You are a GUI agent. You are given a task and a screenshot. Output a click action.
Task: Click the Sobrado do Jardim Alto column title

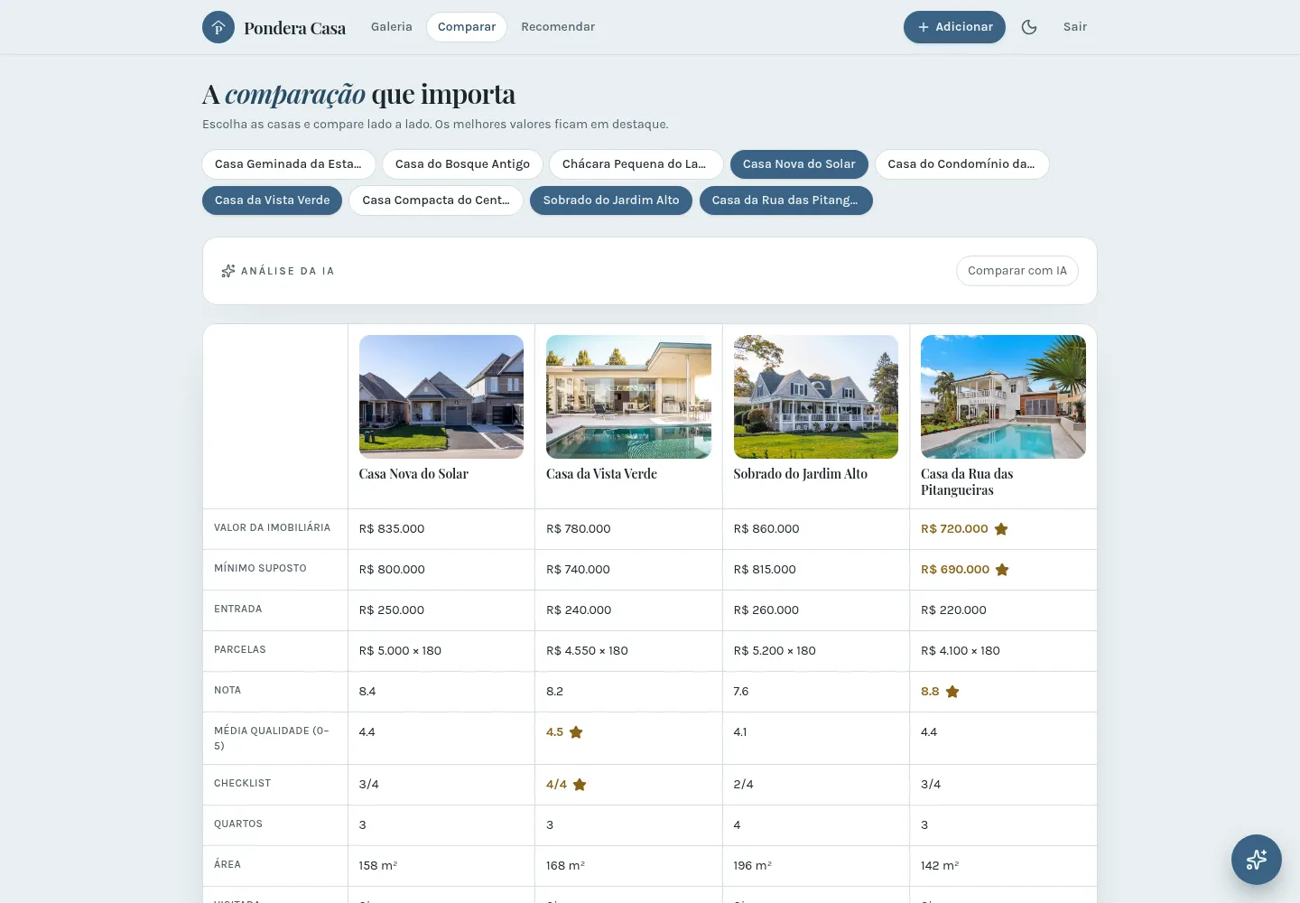pos(801,474)
